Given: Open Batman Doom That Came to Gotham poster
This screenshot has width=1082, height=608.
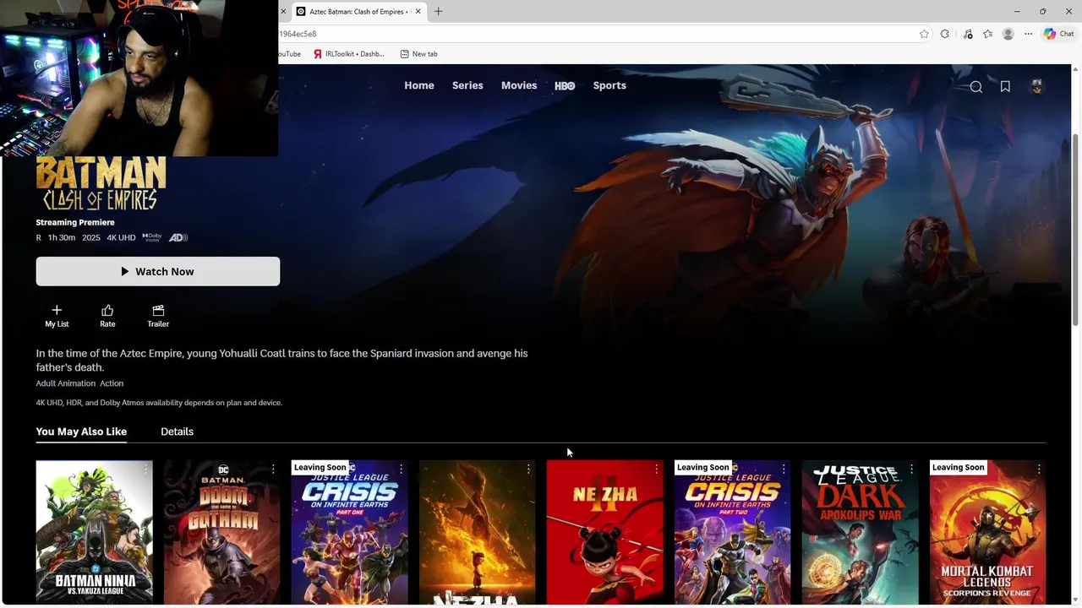Looking at the screenshot, I should click(222, 534).
